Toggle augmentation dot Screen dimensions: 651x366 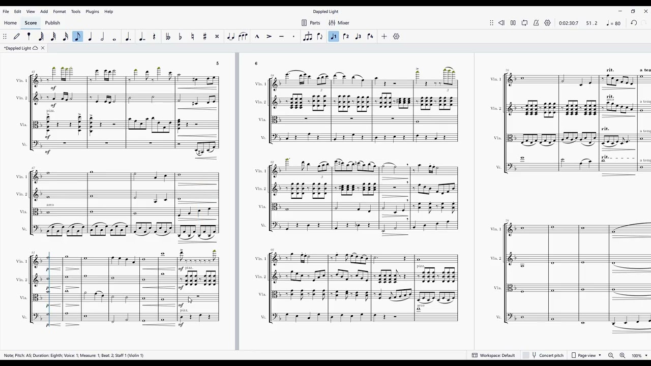(128, 37)
